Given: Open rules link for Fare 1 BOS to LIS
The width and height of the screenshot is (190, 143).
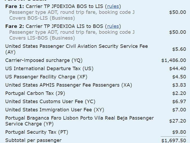Looking at the screenshot, I should click(113, 6).
